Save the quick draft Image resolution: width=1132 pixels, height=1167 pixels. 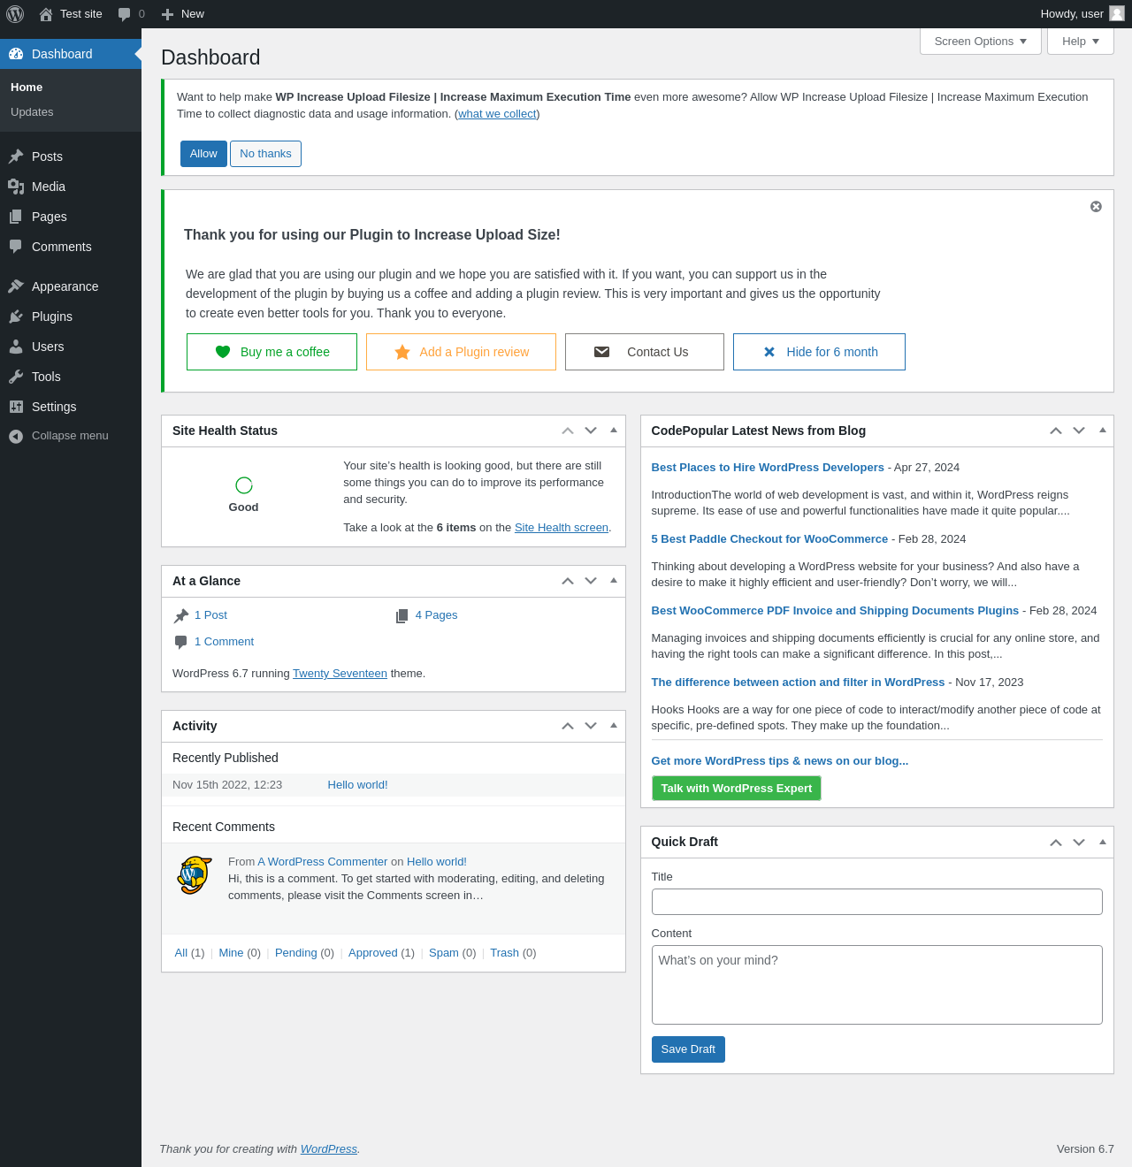[x=688, y=1049]
